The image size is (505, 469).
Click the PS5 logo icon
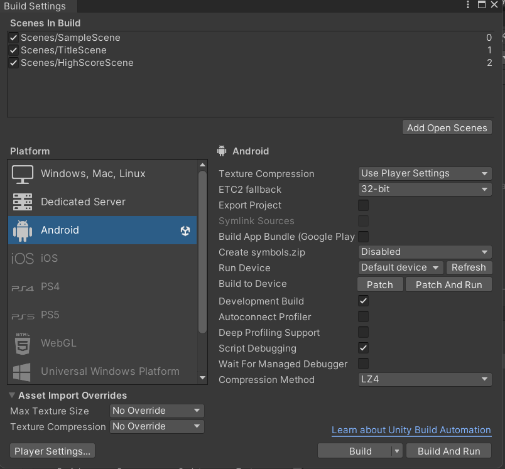click(x=23, y=316)
